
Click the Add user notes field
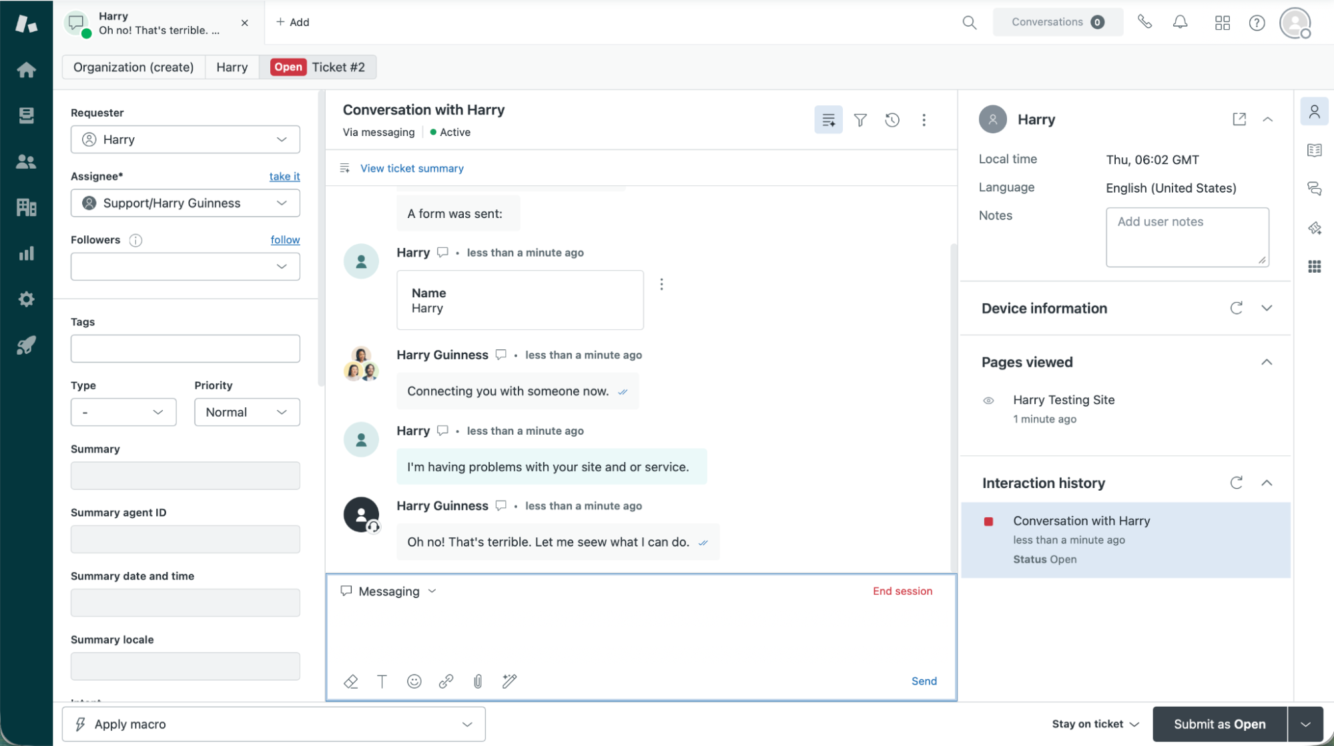[x=1187, y=237]
